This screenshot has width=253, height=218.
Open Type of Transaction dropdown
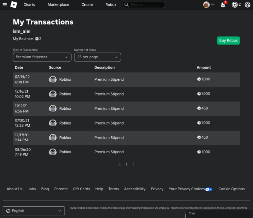point(42,57)
